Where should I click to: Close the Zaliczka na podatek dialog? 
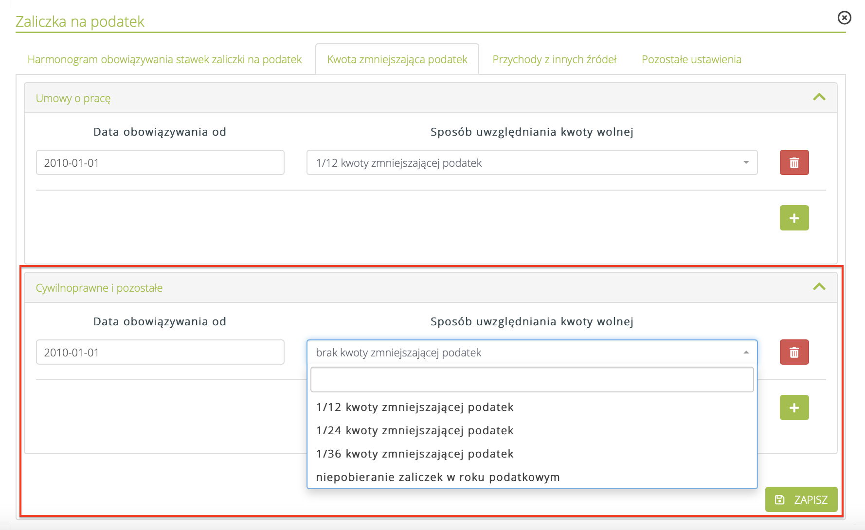coord(844,18)
